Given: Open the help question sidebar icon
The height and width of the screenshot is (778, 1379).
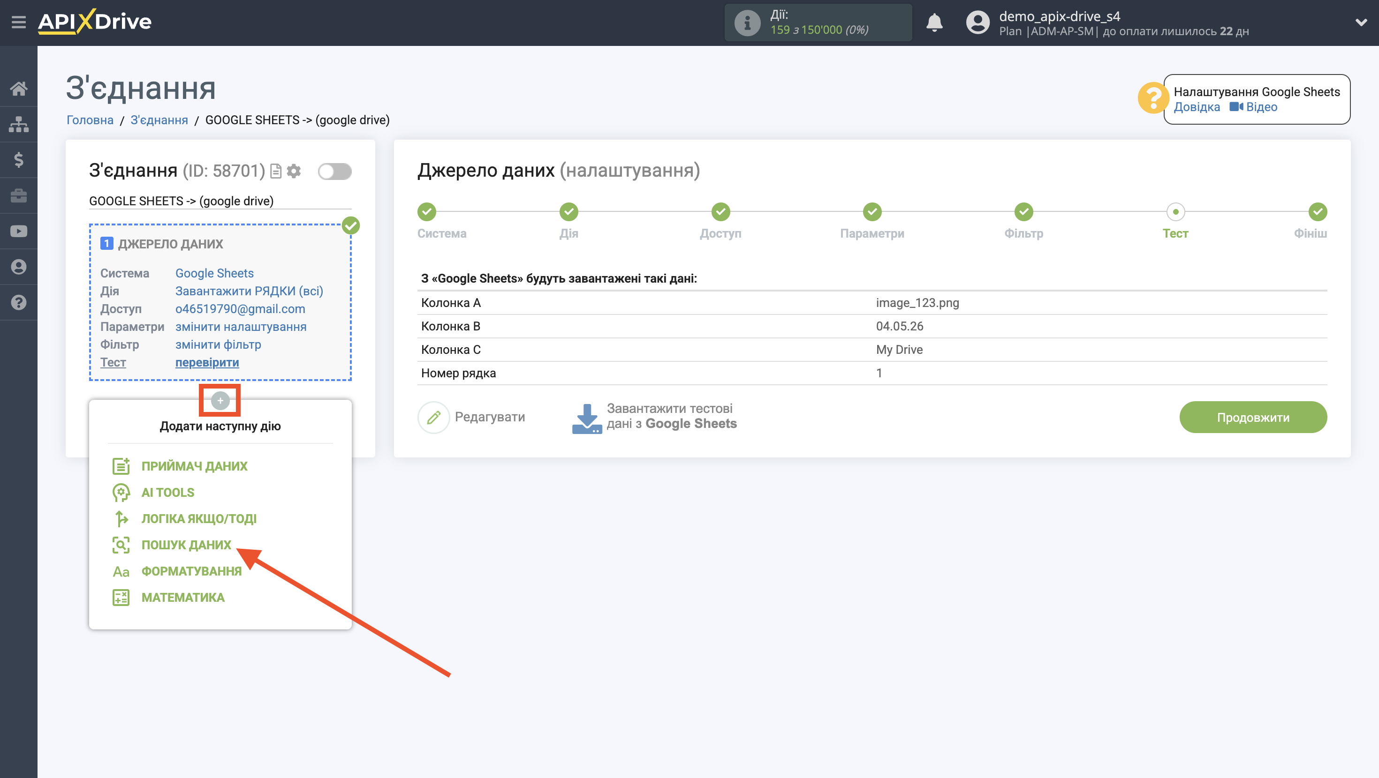Looking at the screenshot, I should (x=19, y=302).
